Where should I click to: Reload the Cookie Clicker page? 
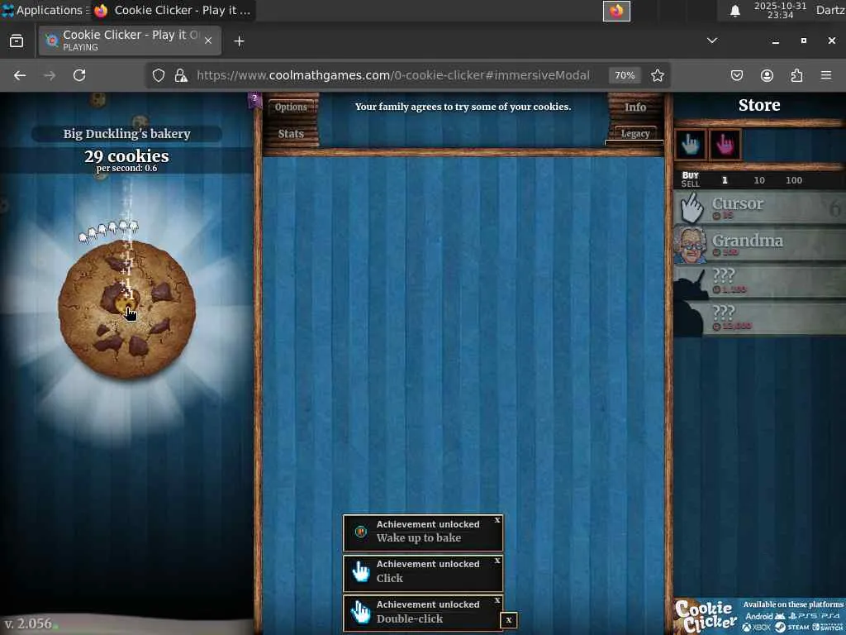(x=79, y=75)
